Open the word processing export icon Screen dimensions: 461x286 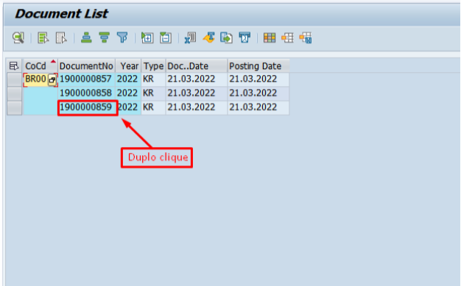pos(208,38)
